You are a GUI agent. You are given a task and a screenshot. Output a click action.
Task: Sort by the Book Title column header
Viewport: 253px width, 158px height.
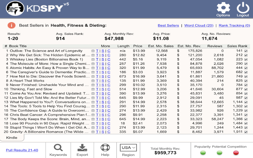pos(18,46)
